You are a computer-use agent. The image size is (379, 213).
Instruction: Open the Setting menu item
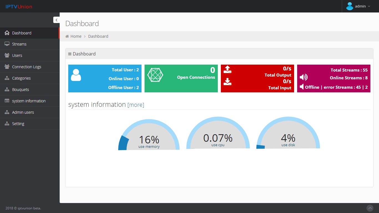(30, 124)
